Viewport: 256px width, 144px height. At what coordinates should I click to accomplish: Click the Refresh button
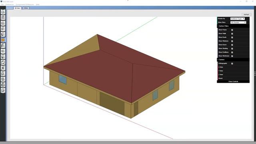[x=246, y=14]
